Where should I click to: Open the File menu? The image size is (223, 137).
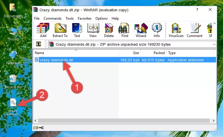[37, 18]
